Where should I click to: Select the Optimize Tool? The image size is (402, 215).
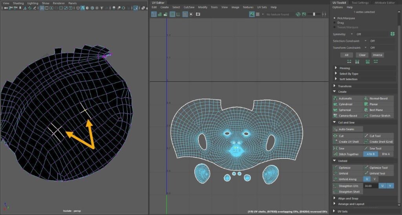pyautogui.click(x=378, y=168)
